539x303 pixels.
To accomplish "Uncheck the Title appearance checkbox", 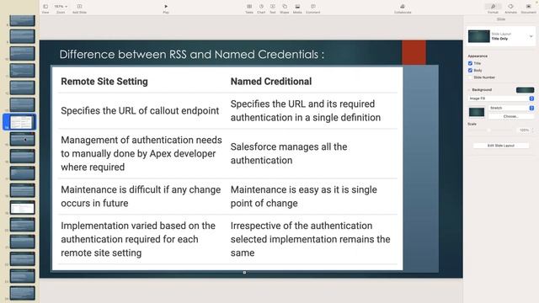I will pos(470,63).
